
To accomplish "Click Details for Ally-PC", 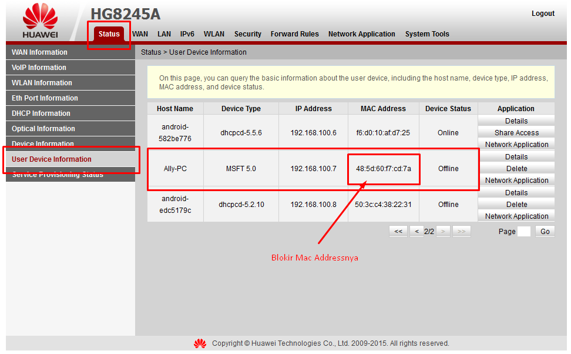I will 516,157.
